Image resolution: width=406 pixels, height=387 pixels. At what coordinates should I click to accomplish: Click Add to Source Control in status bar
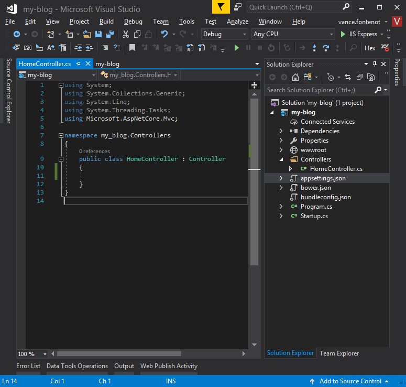(x=350, y=381)
